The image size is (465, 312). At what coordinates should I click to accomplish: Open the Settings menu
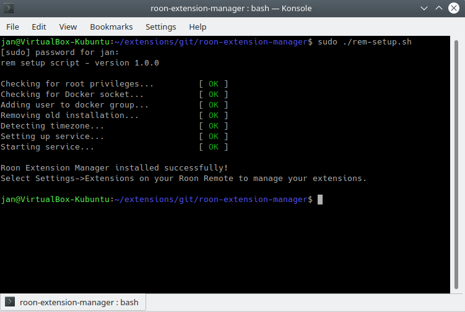(161, 27)
